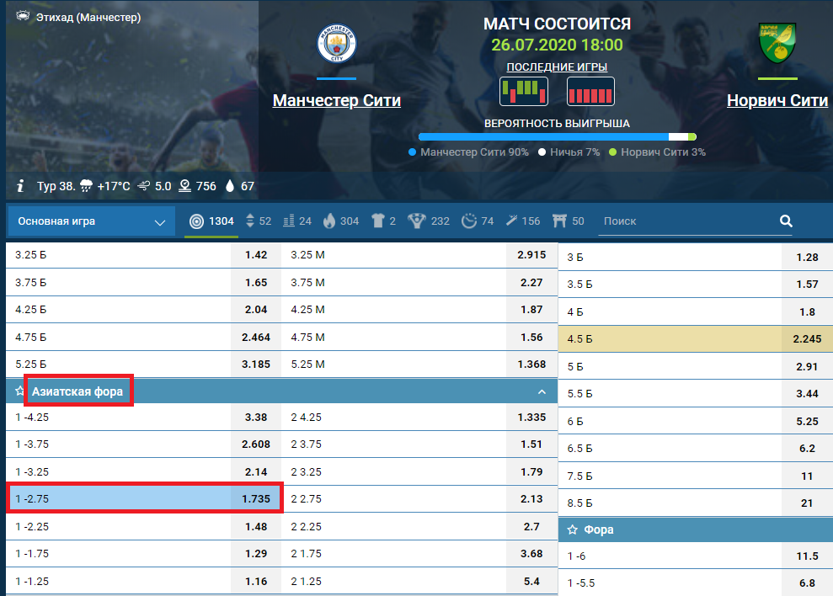Click the magnifying glass search icon
Image resolution: width=833 pixels, height=596 pixels.
786,221
